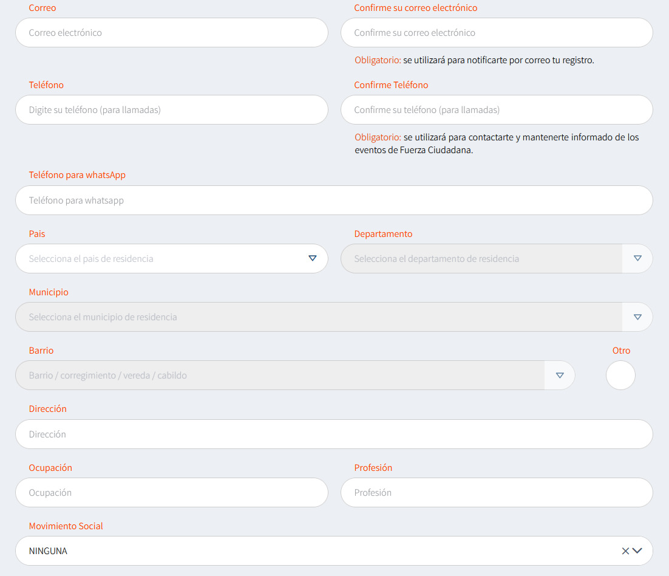Image resolution: width=669 pixels, height=576 pixels.
Task: Focus the Correo electrónico input field
Action: (x=171, y=33)
